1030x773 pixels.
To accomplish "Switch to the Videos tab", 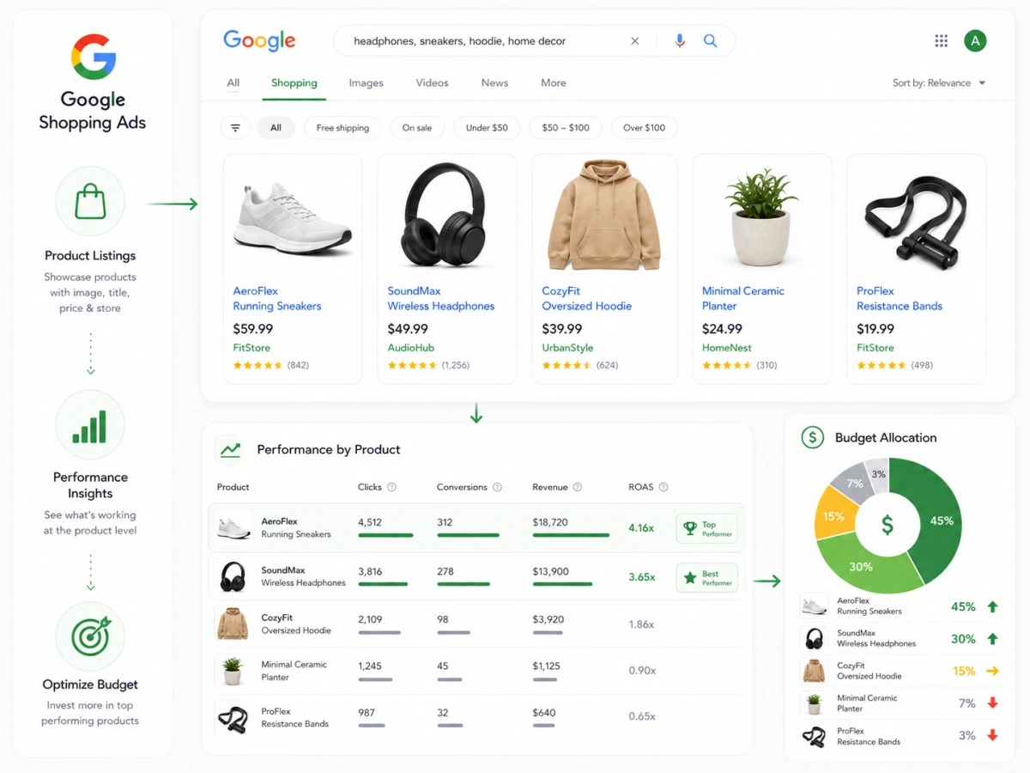I will [x=432, y=83].
